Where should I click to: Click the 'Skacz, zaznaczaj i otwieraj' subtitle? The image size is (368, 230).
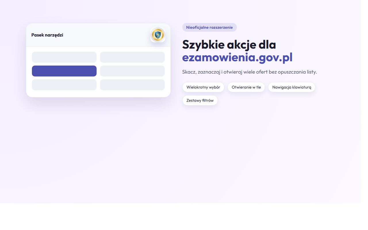click(249, 72)
